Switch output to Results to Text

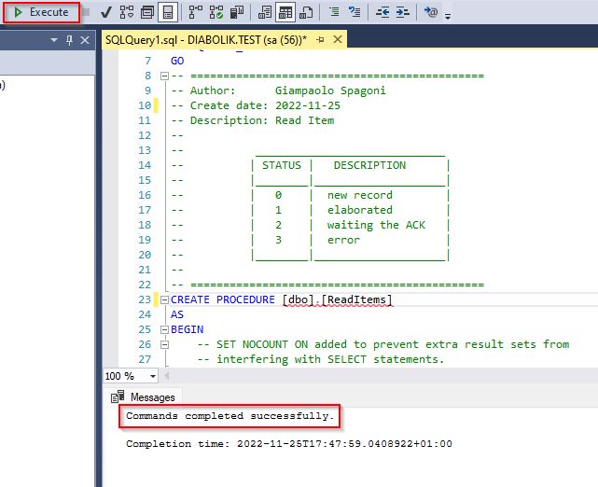tap(264, 12)
